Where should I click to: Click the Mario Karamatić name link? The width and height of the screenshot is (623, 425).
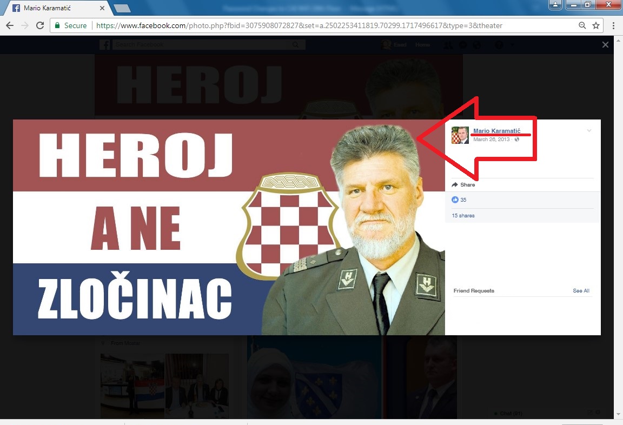[496, 131]
